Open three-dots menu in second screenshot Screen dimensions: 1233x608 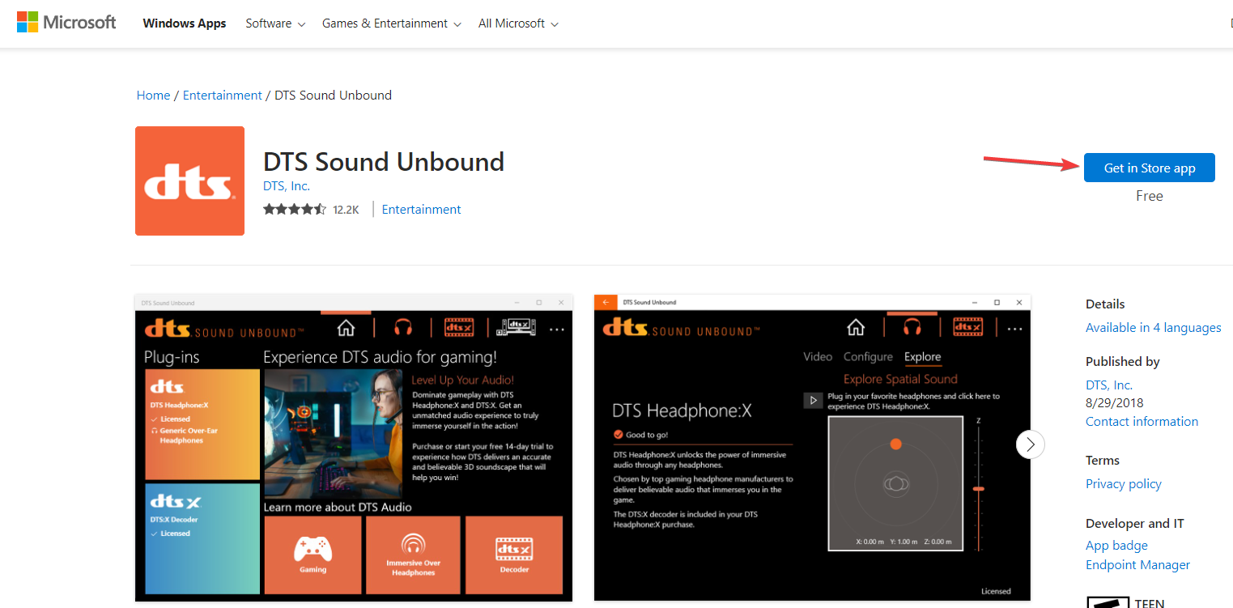tap(1014, 329)
